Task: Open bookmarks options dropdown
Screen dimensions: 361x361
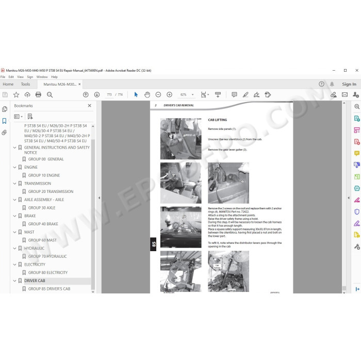Action: 19,117
